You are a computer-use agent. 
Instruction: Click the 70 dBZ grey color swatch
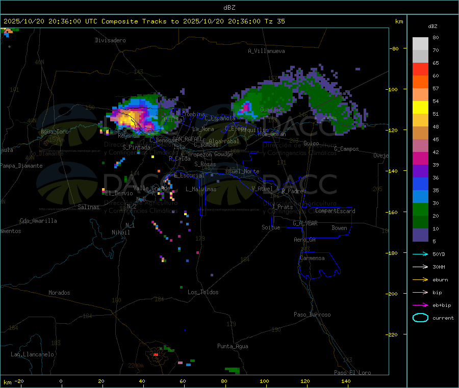click(420, 56)
